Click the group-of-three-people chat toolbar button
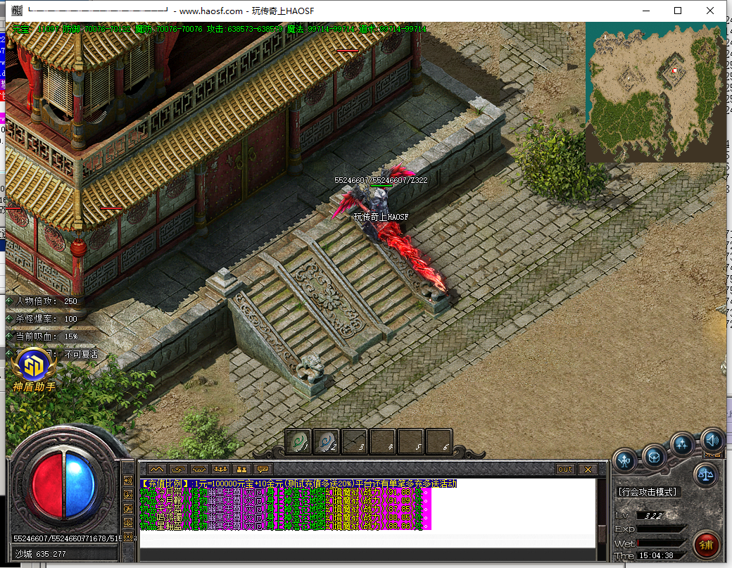Image resolution: width=732 pixels, height=568 pixels. pyautogui.click(x=220, y=469)
